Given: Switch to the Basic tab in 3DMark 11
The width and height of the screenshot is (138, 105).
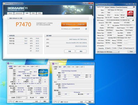Looking at the screenshot, I should pyautogui.click(x=10, y=13).
